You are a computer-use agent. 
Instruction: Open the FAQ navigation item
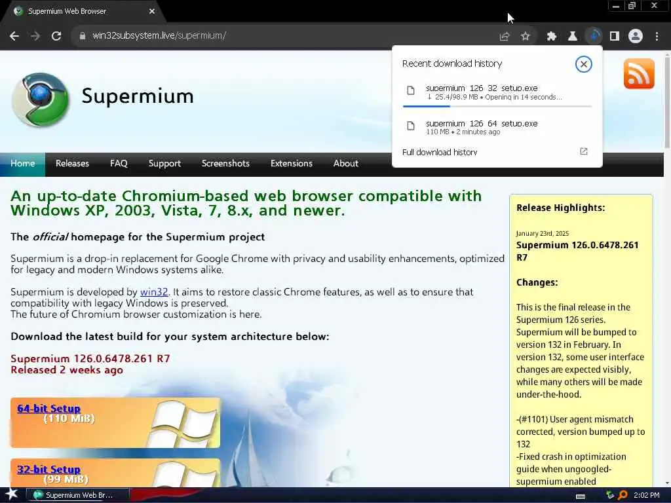click(x=119, y=163)
